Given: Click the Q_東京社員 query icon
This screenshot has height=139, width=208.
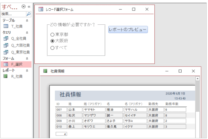Looking at the screenshot, I should coord(5,52).
